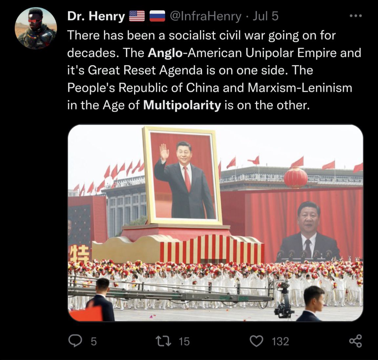
Task: Click the red lantern in the photo
Action: pyautogui.click(x=296, y=178)
